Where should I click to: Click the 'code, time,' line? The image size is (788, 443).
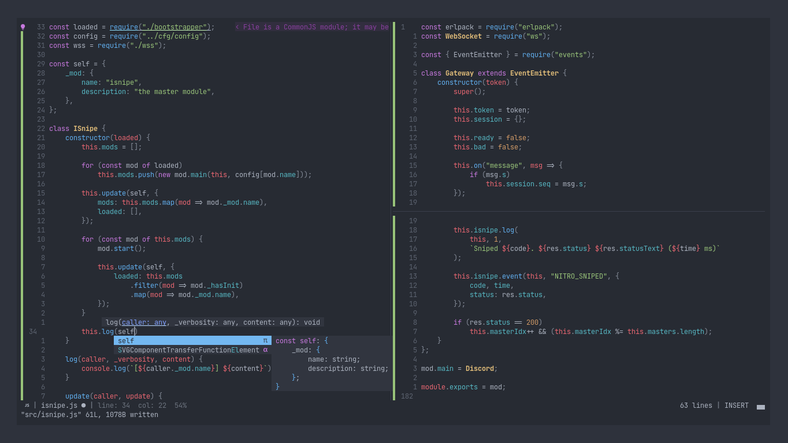pos(492,285)
